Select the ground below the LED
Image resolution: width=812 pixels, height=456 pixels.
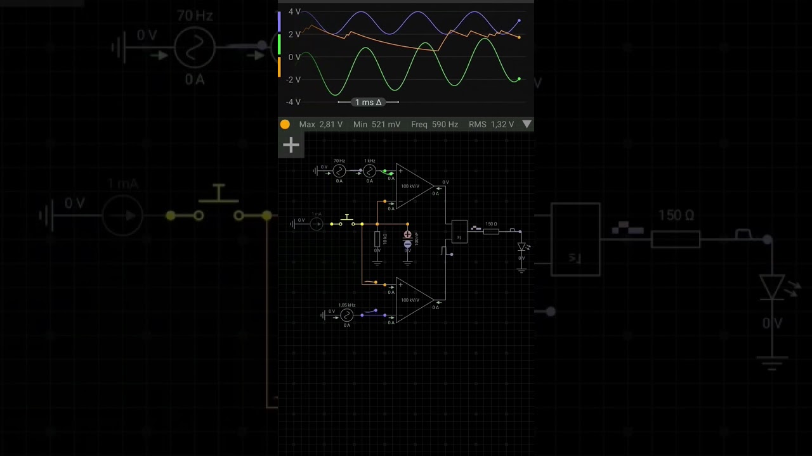click(521, 269)
